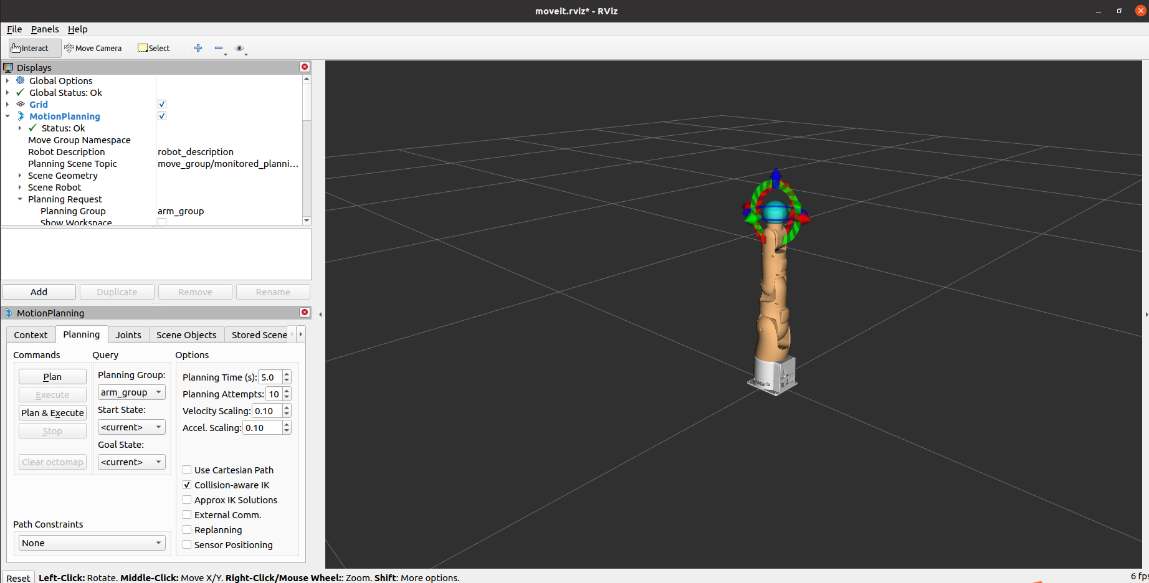Select the Robot Description row

pyautogui.click(x=152, y=151)
